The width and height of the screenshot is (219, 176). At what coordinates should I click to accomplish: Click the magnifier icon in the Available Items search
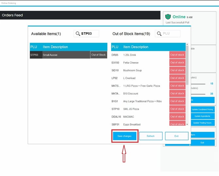click(78, 34)
